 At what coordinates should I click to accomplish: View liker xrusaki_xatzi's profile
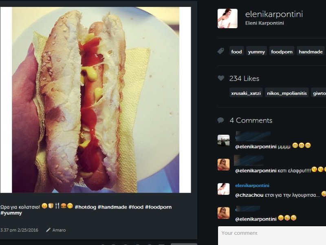point(246,93)
